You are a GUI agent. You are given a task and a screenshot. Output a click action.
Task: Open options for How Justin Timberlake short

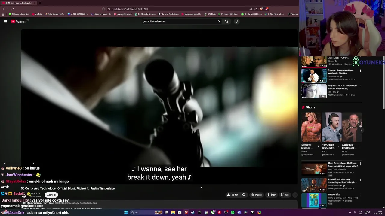click(339, 146)
